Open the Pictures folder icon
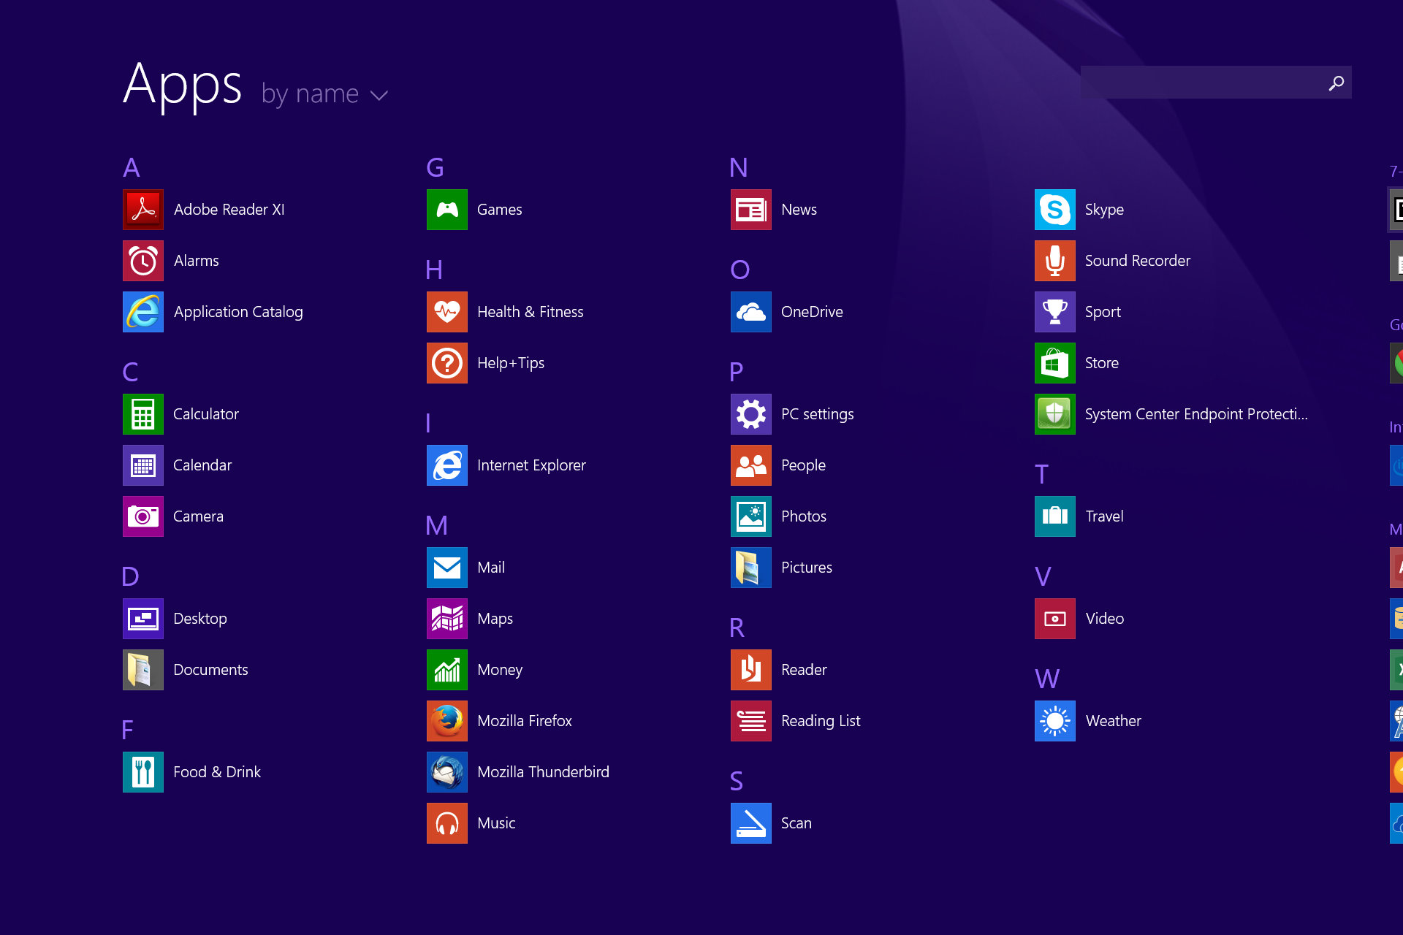The height and width of the screenshot is (935, 1403). (x=751, y=568)
